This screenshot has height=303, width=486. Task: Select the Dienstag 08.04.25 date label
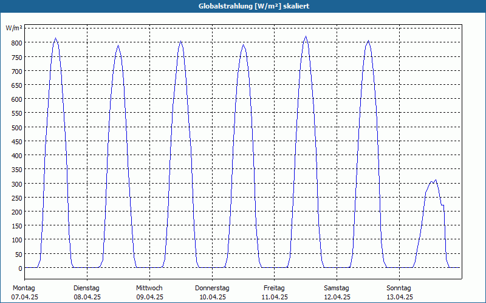coord(87,293)
